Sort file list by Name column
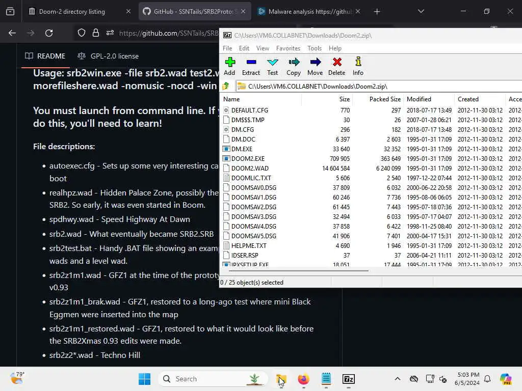This screenshot has height=391, width=522. coord(261,99)
